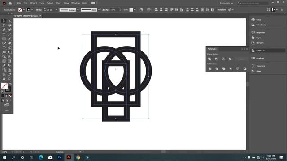This screenshot has height=161, width=287.
Task: Click Unite in Pathfinder shape modes
Action: point(209,59)
